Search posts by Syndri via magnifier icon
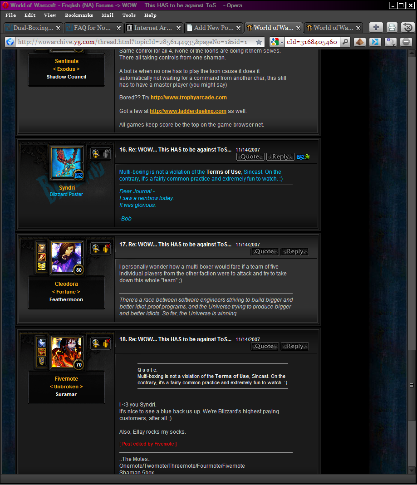 (x=96, y=153)
